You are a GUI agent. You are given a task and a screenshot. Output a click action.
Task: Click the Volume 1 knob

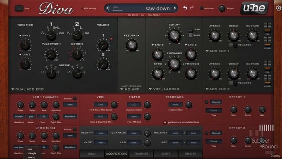pyautogui.click(x=103, y=45)
